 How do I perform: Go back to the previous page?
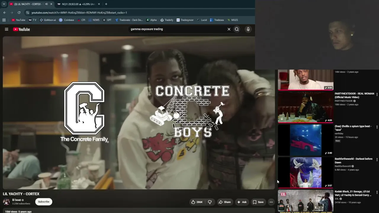click(x=4, y=12)
